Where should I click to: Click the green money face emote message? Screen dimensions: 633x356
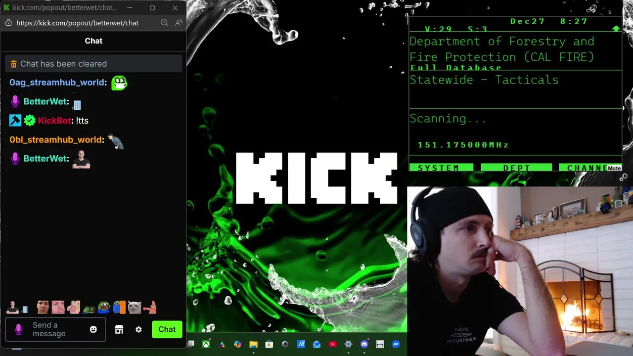119,83
